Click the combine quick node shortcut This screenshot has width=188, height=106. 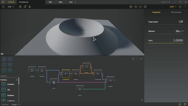10,59
